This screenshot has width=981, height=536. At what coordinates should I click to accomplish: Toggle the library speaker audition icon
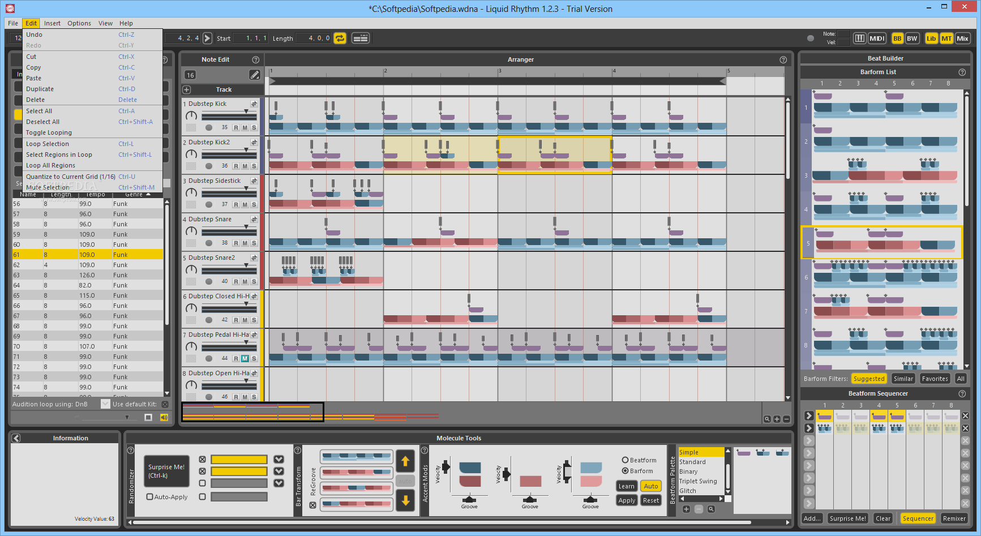164,417
